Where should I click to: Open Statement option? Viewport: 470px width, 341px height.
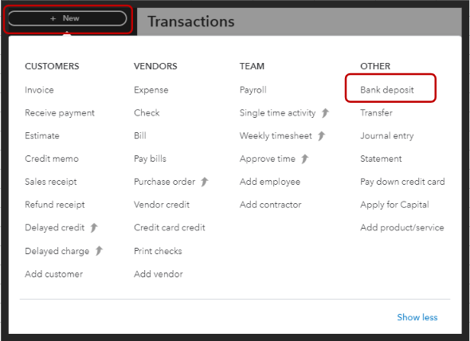[381, 159]
